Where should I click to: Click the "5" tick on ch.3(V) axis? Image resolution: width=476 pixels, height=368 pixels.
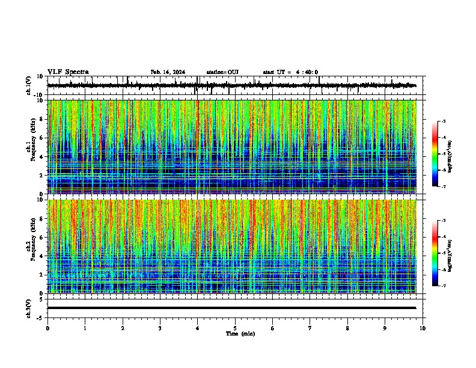[x=42, y=299]
